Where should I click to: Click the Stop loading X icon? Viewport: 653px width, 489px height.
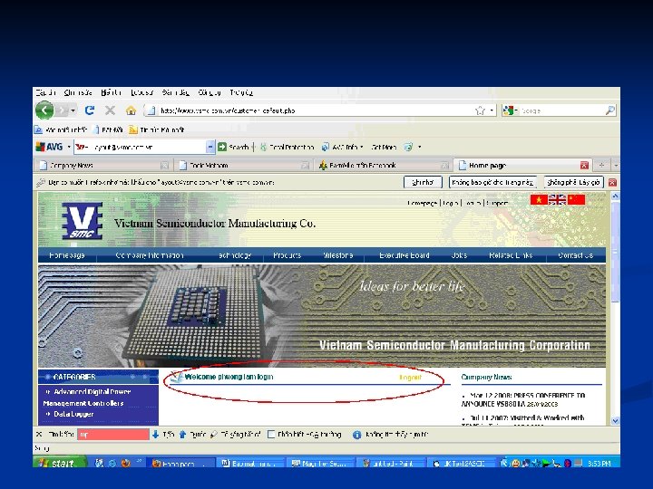pos(110,110)
